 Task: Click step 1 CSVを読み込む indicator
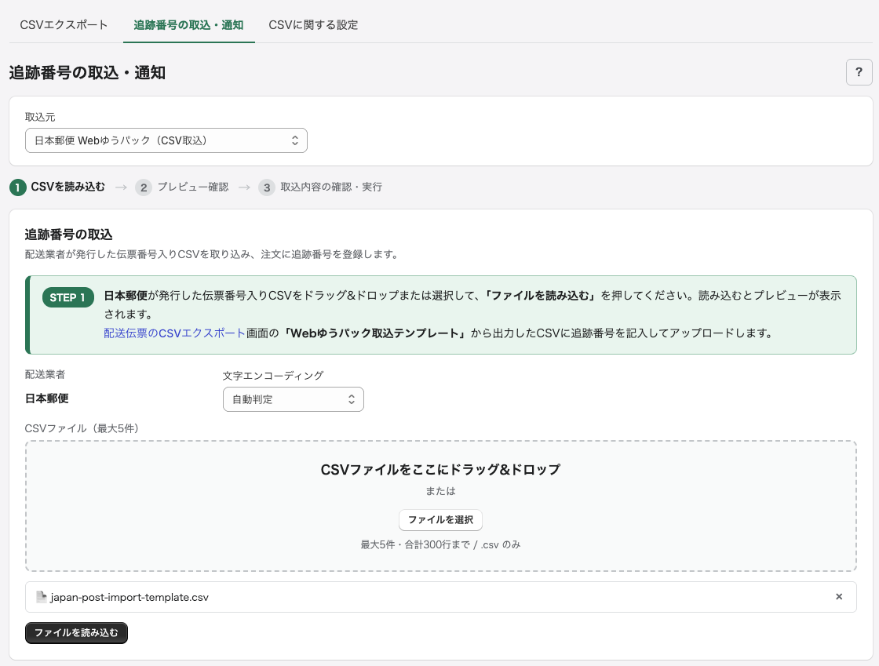tap(58, 187)
